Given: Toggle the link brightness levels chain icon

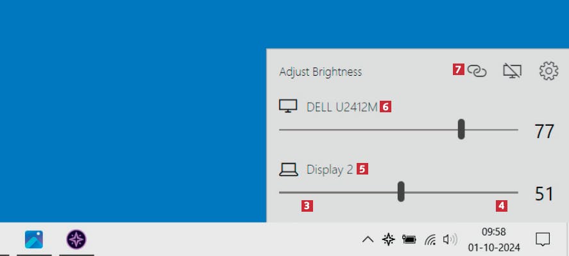Looking at the screenshot, I should (x=477, y=71).
